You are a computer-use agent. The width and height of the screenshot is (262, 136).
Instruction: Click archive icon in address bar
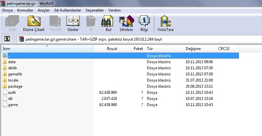(21, 39)
